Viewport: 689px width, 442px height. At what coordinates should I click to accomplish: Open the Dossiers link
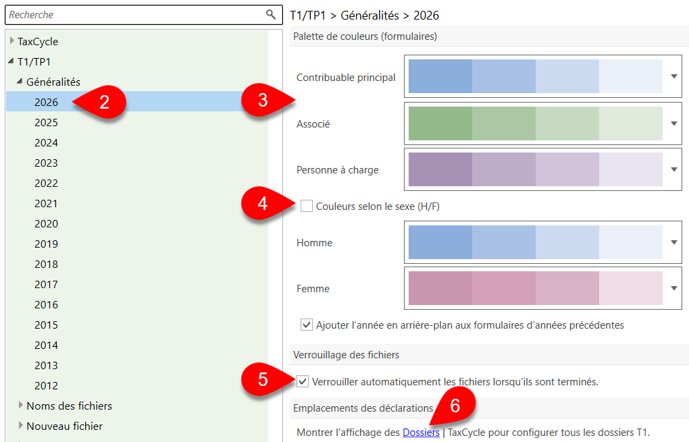pyautogui.click(x=421, y=433)
